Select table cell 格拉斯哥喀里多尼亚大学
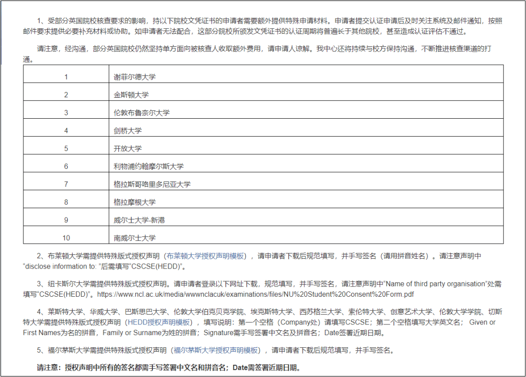The width and height of the screenshot is (526, 377). [x=306, y=181]
